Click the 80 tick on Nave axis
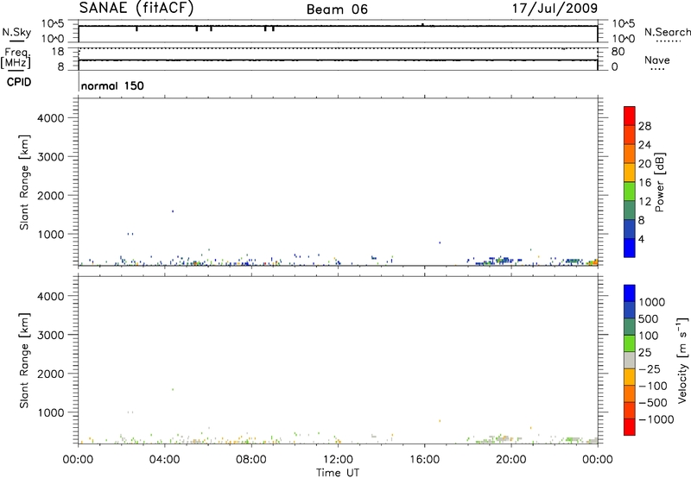This screenshot has height=478, width=691. point(618,52)
